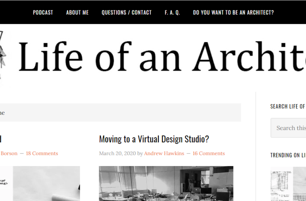
Task: Click the Search this website input field
Action: click(289, 128)
